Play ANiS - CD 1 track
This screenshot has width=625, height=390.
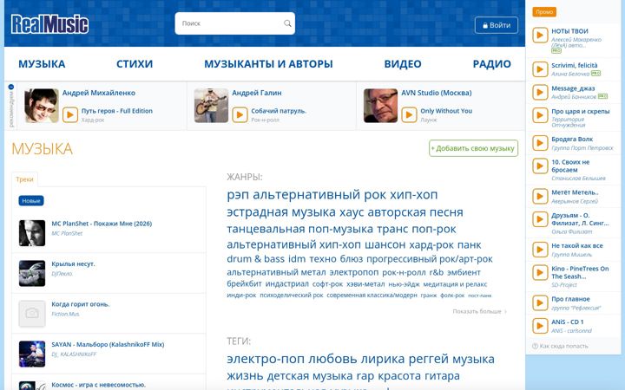pos(540,326)
